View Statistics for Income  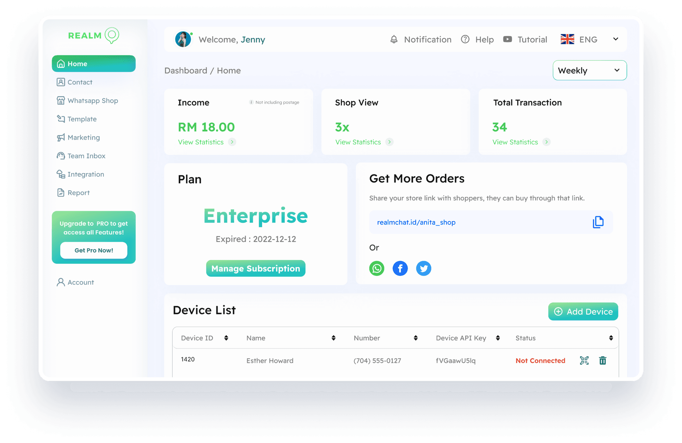tap(201, 142)
